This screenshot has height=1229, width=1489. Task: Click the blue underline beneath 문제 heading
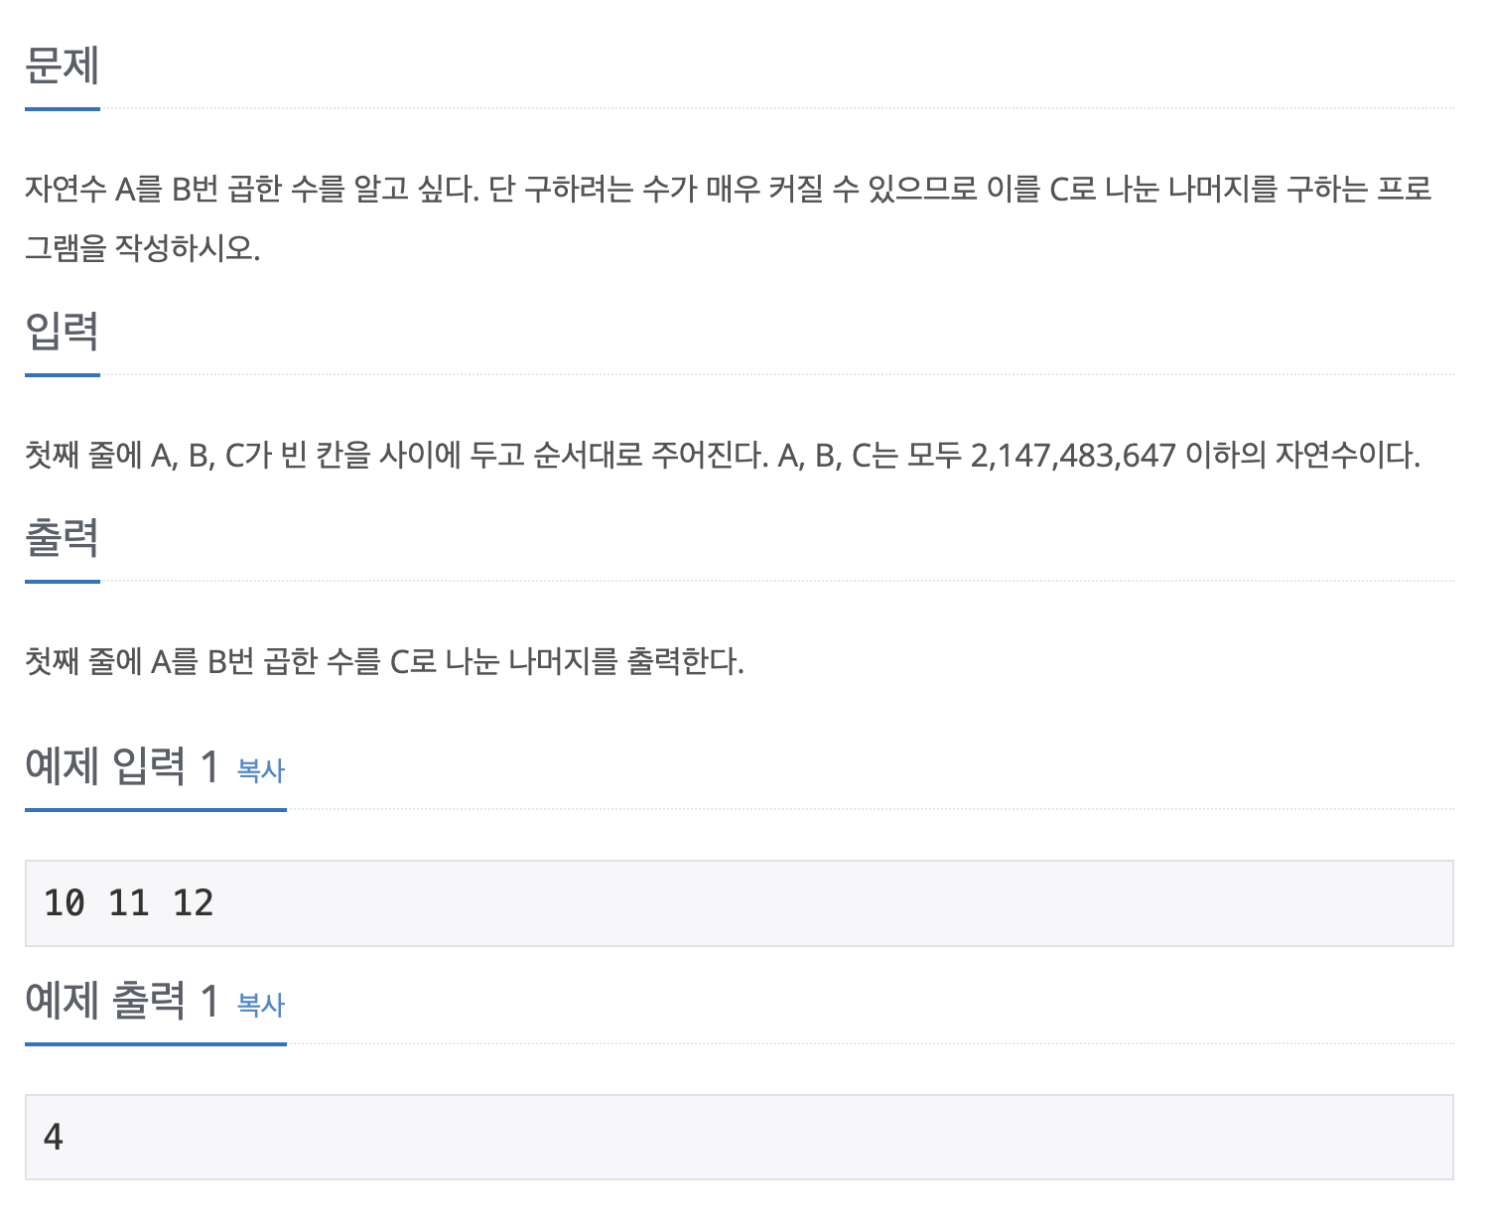click(62, 109)
